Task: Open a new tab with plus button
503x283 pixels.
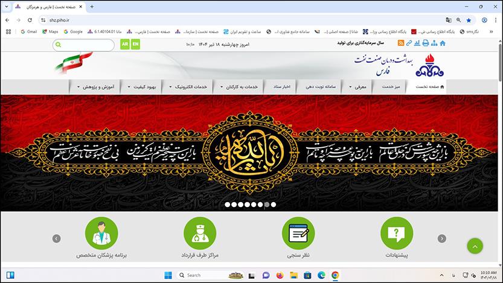Action: coord(92,7)
